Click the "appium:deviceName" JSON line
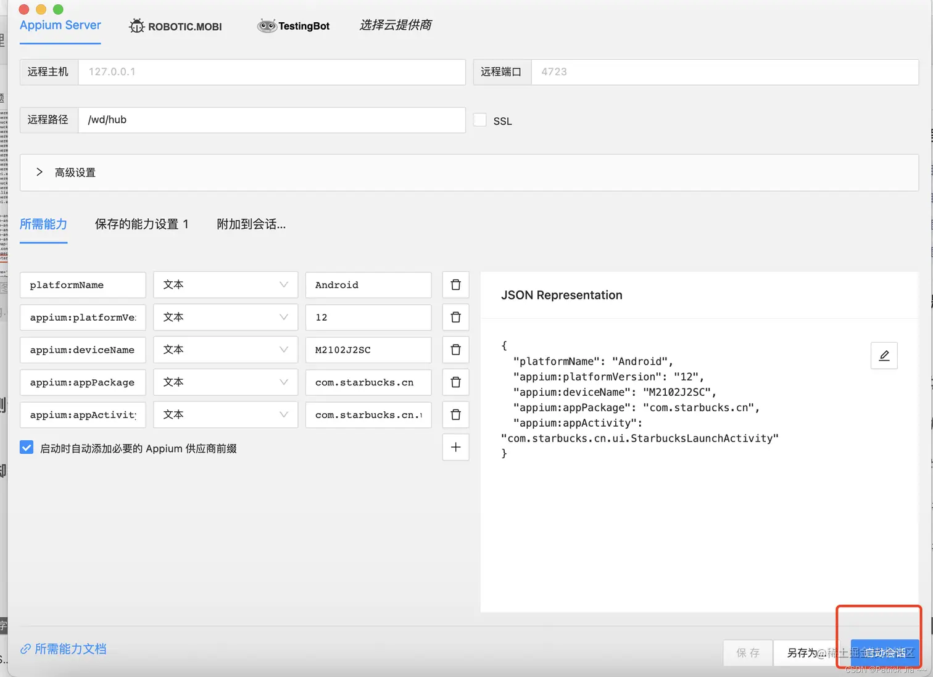This screenshot has width=933, height=677. pyautogui.click(x=615, y=392)
